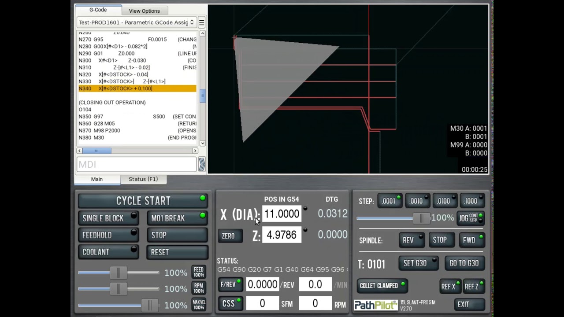Click the horizontal scroll right arrow

pos(195,151)
